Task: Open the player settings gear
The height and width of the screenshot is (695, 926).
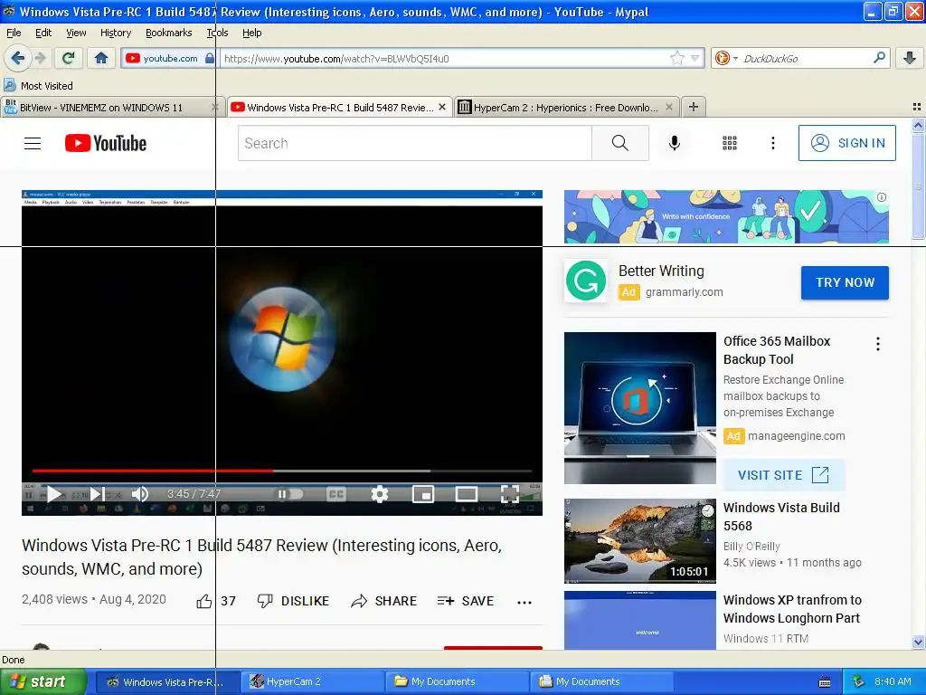Action: (379, 494)
